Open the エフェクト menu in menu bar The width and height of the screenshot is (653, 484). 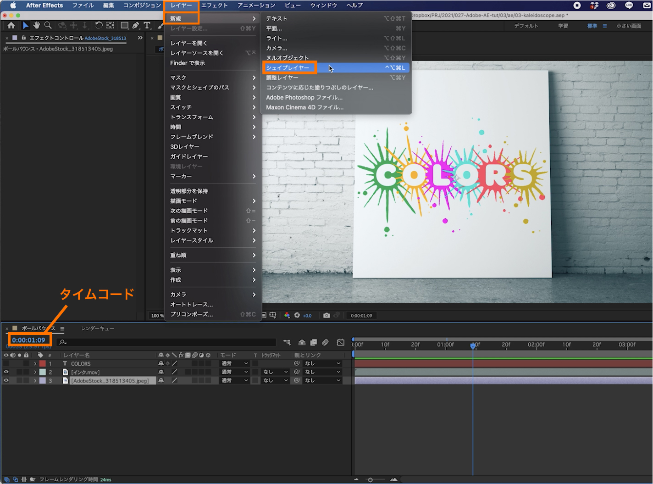coord(214,6)
